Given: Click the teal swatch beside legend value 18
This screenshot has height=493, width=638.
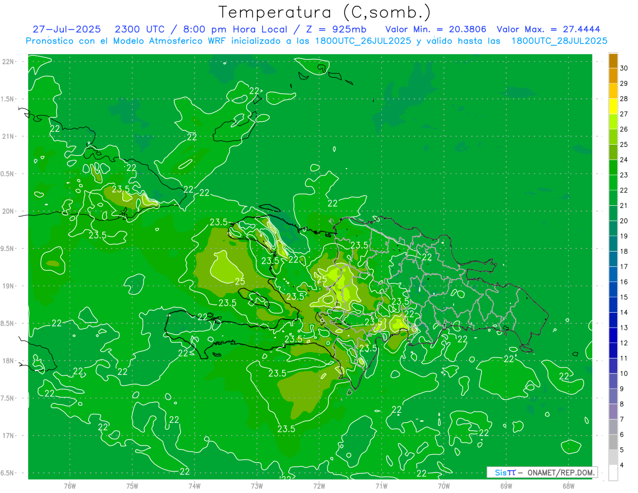Looking at the screenshot, I should [613, 244].
